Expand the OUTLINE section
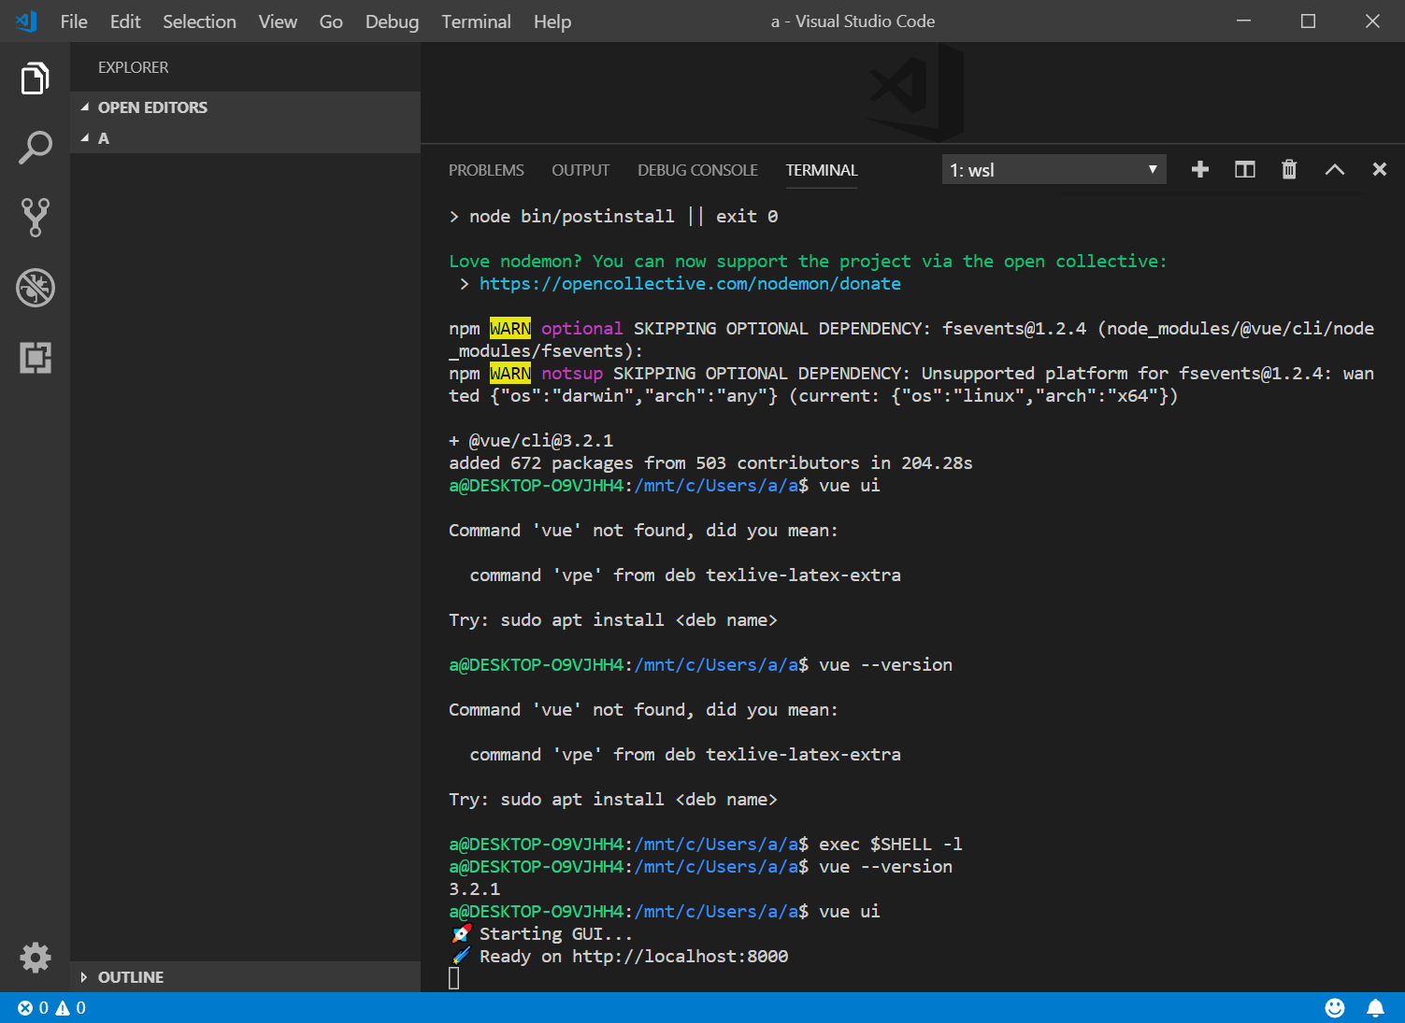The image size is (1405, 1023). (x=245, y=977)
